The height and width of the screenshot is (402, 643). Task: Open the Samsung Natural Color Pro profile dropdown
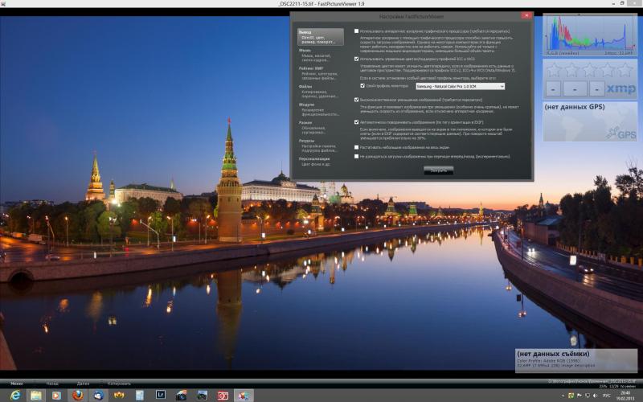460,86
